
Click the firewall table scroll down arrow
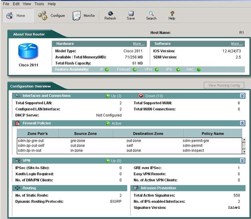(244, 152)
